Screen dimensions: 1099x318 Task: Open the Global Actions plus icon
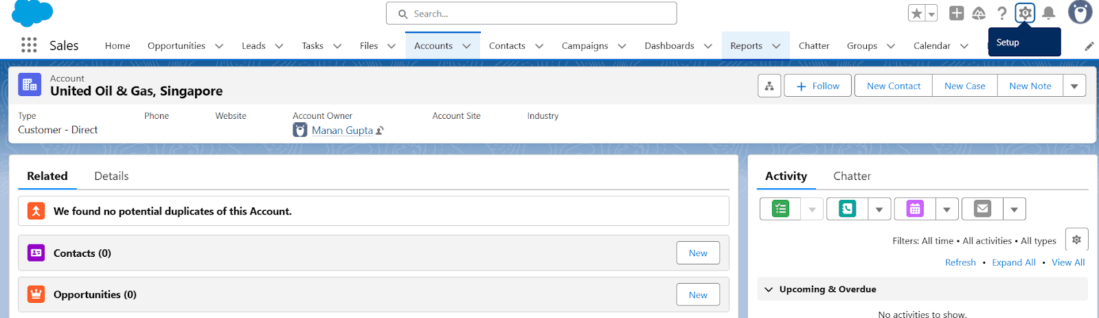pyautogui.click(x=956, y=13)
